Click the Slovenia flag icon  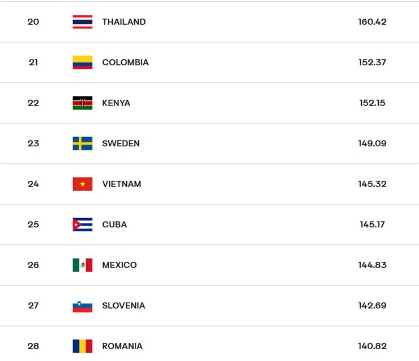[83, 305]
